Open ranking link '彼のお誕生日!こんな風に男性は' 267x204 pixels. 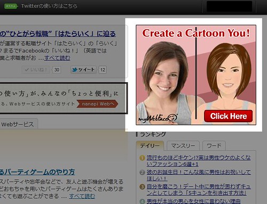pyautogui.click(x=199, y=175)
